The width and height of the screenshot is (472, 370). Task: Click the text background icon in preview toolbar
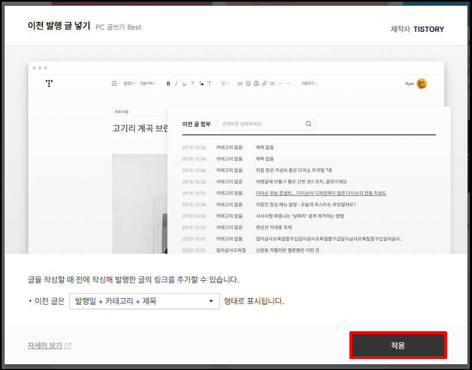pyautogui.click(x=209, y=83)
